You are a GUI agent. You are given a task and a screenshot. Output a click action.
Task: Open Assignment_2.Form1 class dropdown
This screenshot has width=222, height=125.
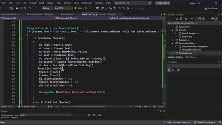pyautogui.click(x=81, y=18)
